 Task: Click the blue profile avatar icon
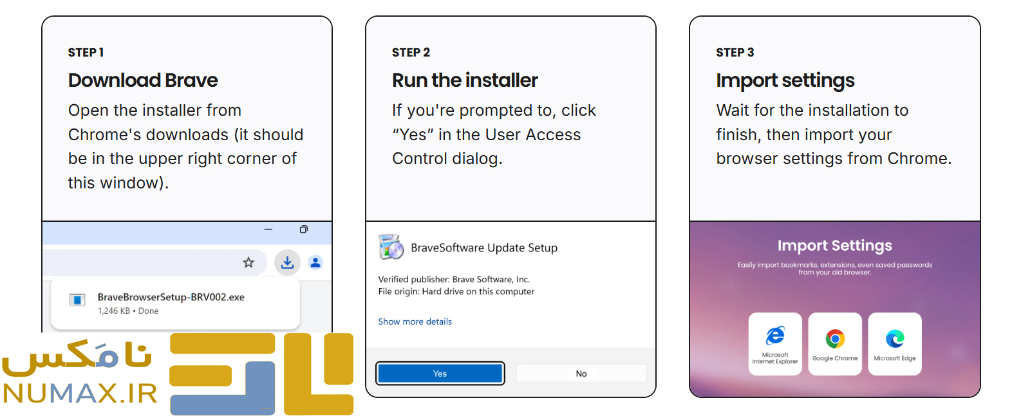pos(315,262)
